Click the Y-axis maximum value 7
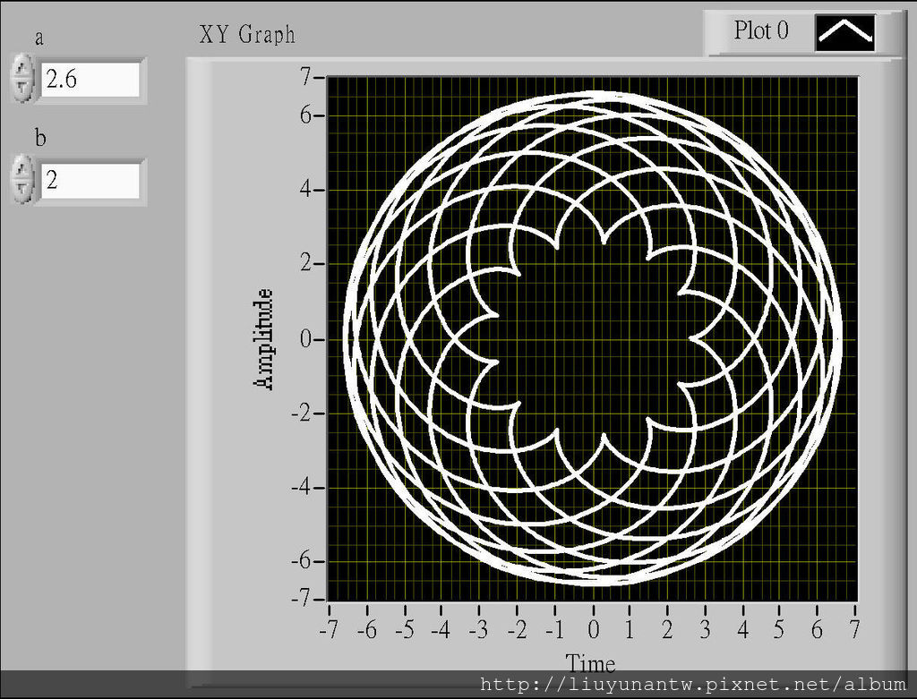Screen dimensions: 917x699 [306, 77]
